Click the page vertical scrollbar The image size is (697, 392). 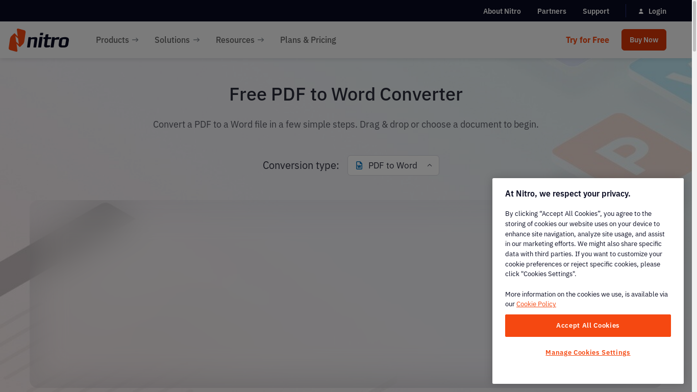click(x=694, y=26)
